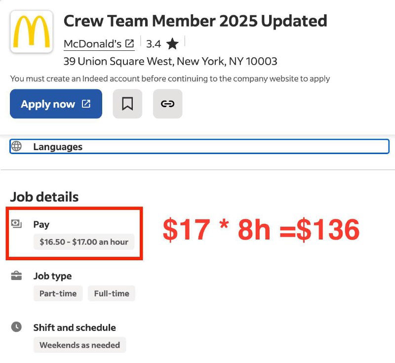The width and height of the screenshot is (395, 363).
Task: Click the Job details heading
Action: (x=44, y=197)
